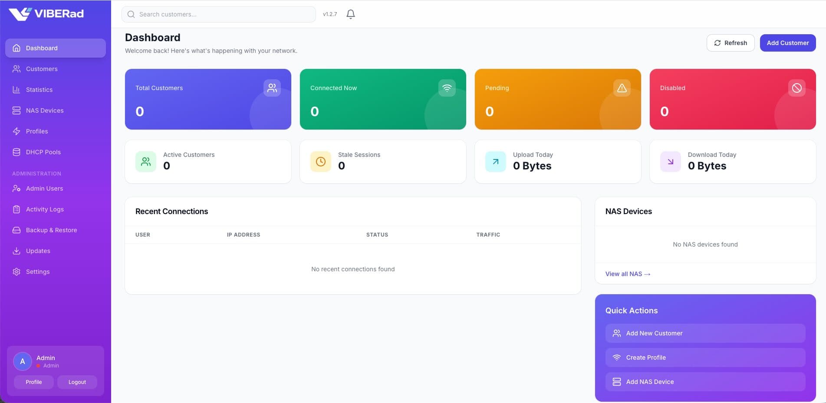826x403 pixels.
Task: Select the Settings gear in the sidebar
Action: tap(16, 271)
